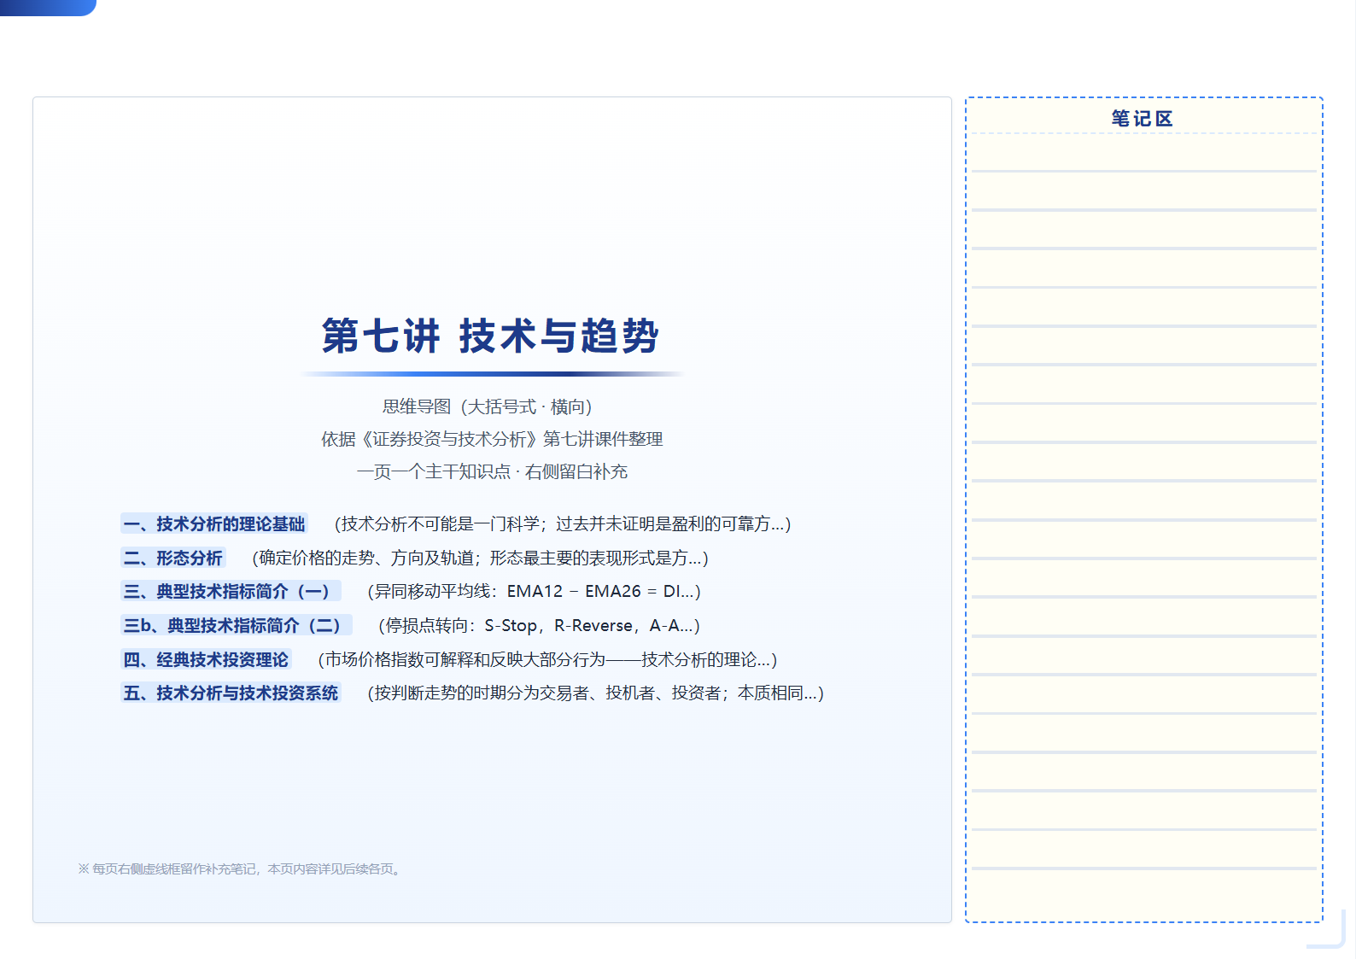
Task: Open section 五、技术分析与技术投资系统
Action: pos(231,693)
